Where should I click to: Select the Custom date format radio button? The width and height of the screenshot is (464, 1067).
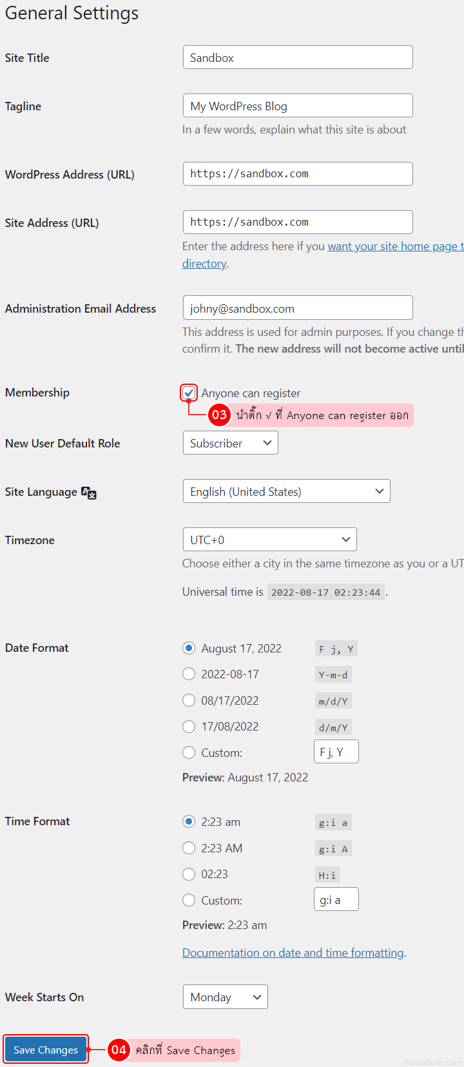[189, 752]
